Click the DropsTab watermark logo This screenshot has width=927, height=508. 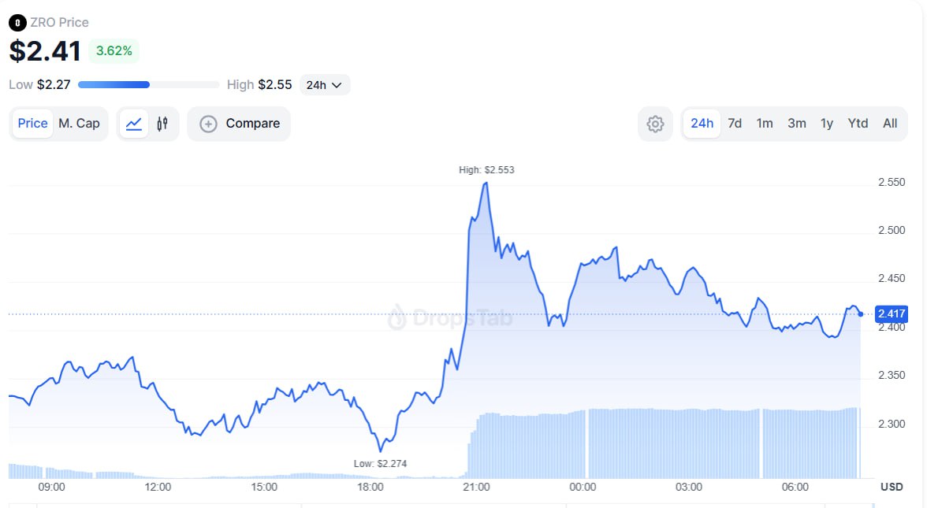tap(397, 317)
